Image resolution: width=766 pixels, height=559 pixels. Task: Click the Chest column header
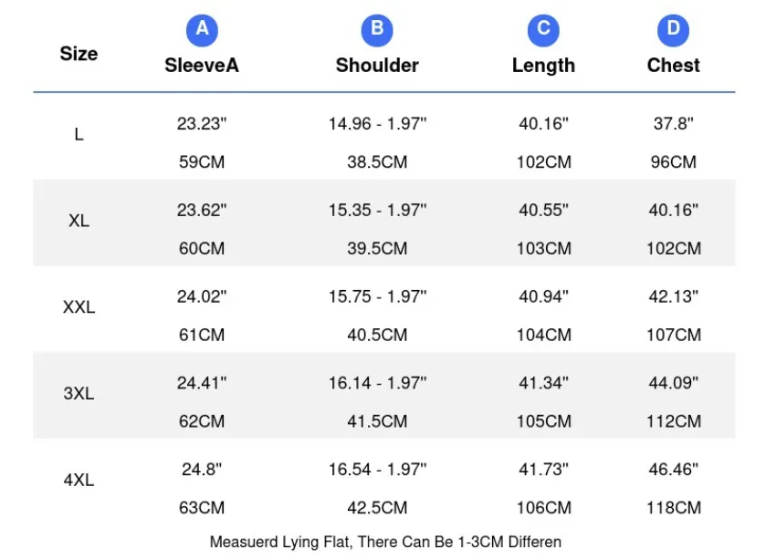(x=673, y=66)
